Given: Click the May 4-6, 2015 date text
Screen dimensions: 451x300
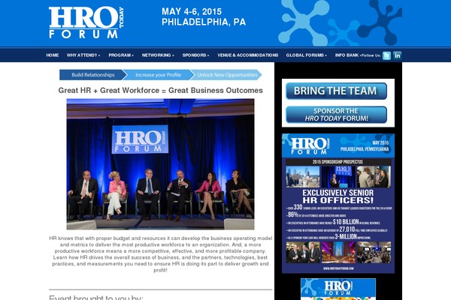Looking at the screenshot, I should (192, 12).
